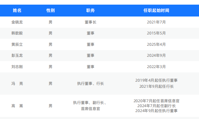Image resolution: width=199 pixels, height=119 pixels.
Task: Click the line 2021年9月起任行长
Action: 156,86
